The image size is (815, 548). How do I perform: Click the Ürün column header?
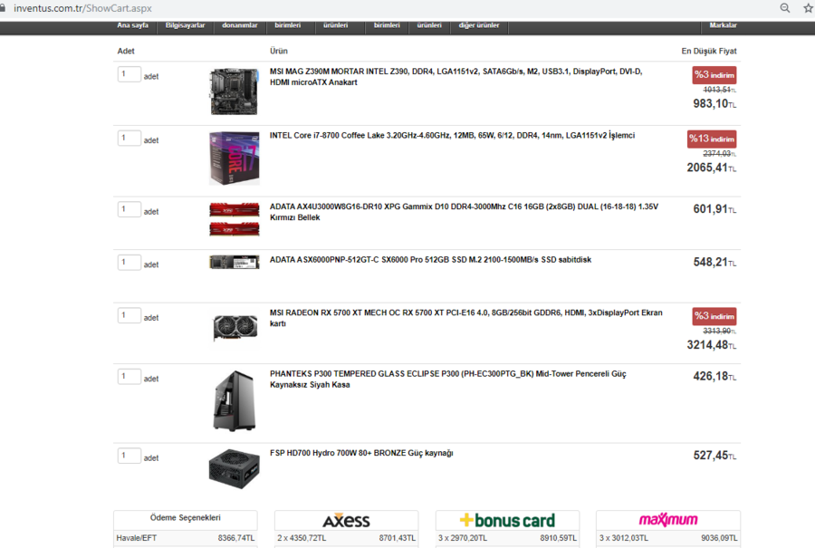[x=279, y=51]
